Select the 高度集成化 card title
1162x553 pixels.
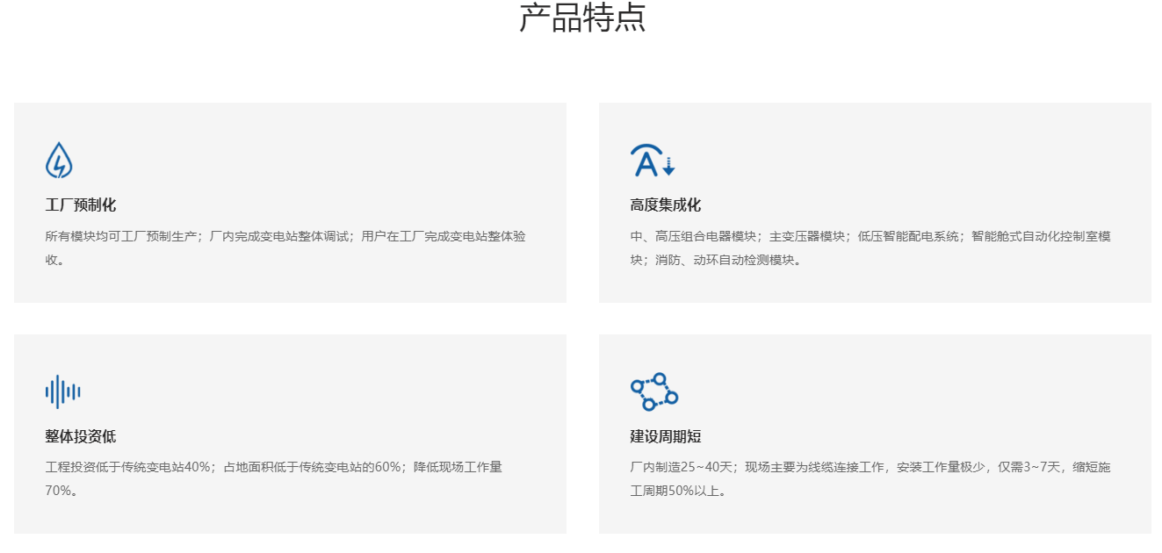coord(666,205)
